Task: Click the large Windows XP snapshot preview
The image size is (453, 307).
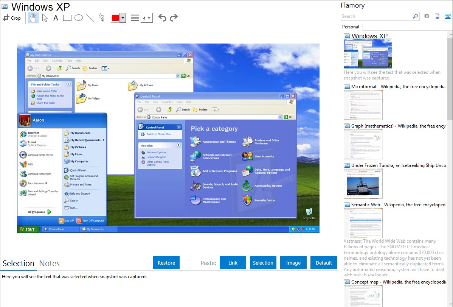Action: pyautogui.click(x=168, y=138)
